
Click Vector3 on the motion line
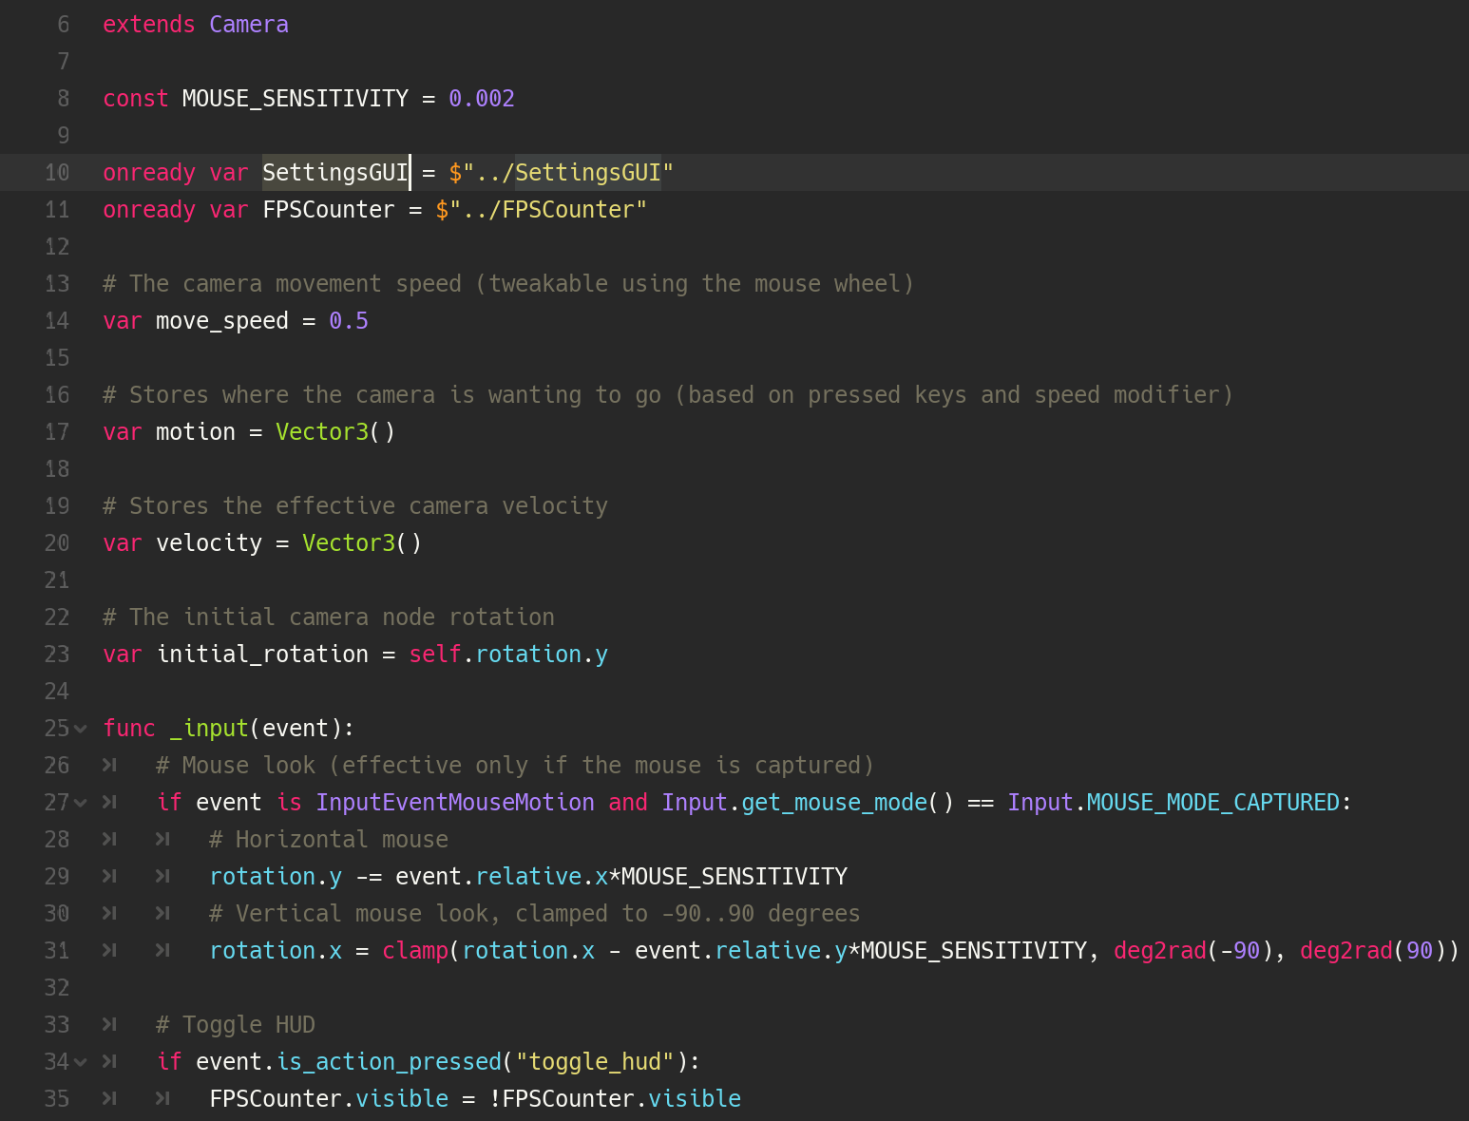tap(322, 432)
